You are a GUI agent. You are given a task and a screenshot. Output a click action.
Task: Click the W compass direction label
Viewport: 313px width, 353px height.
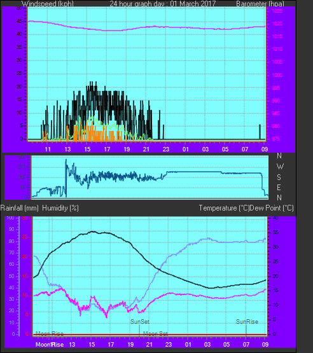click(280, 167)
